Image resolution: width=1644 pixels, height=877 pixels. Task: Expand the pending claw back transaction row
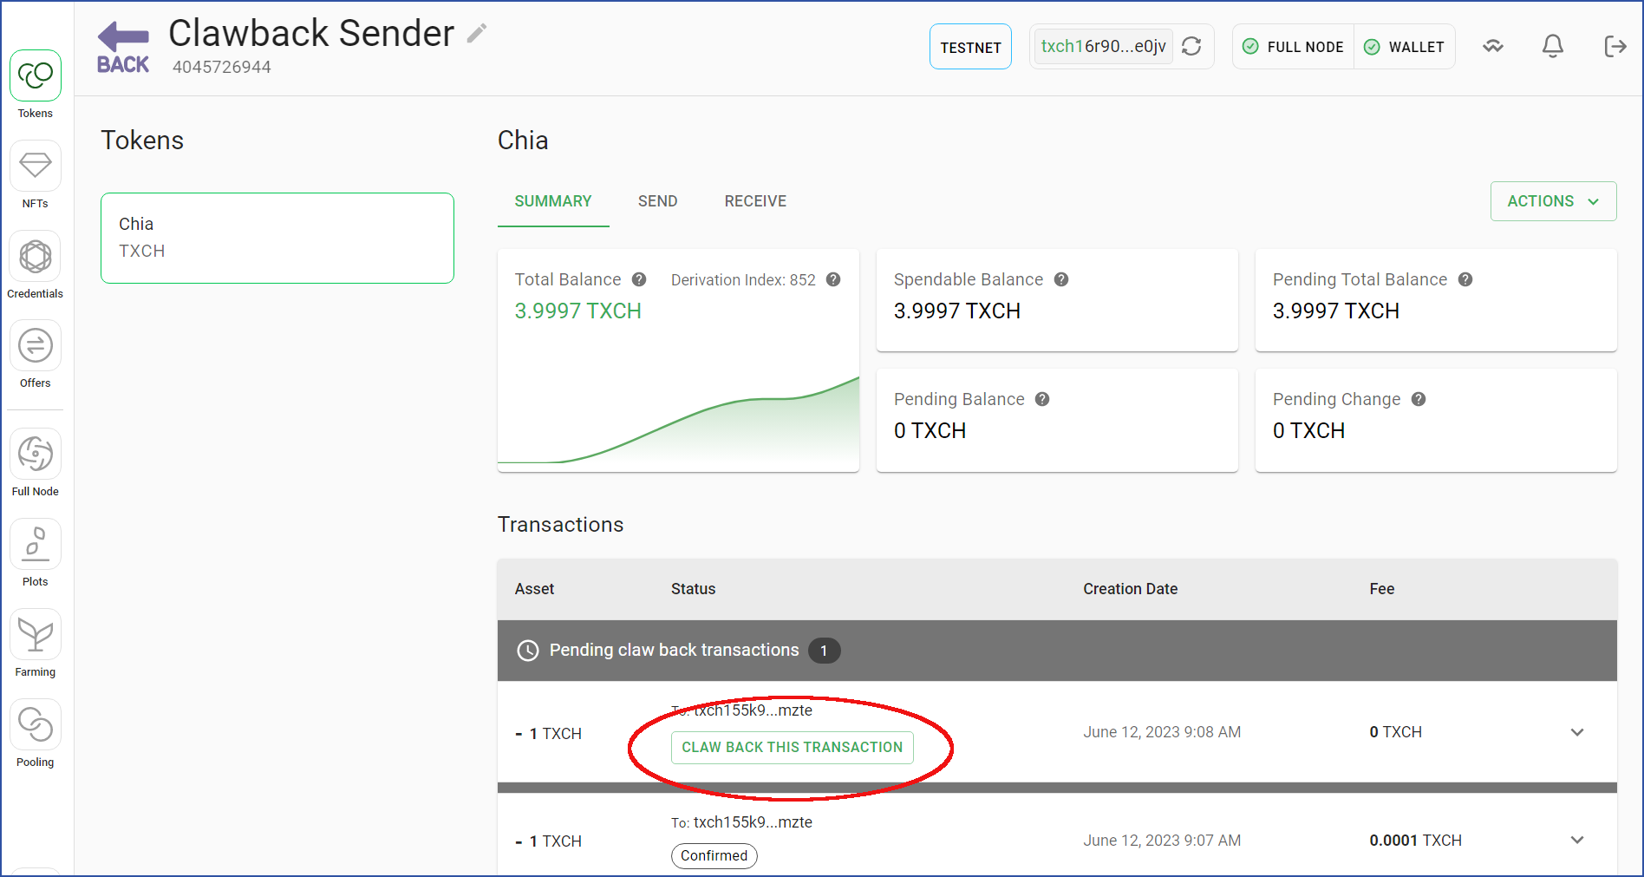click(x=1577, y=732)
